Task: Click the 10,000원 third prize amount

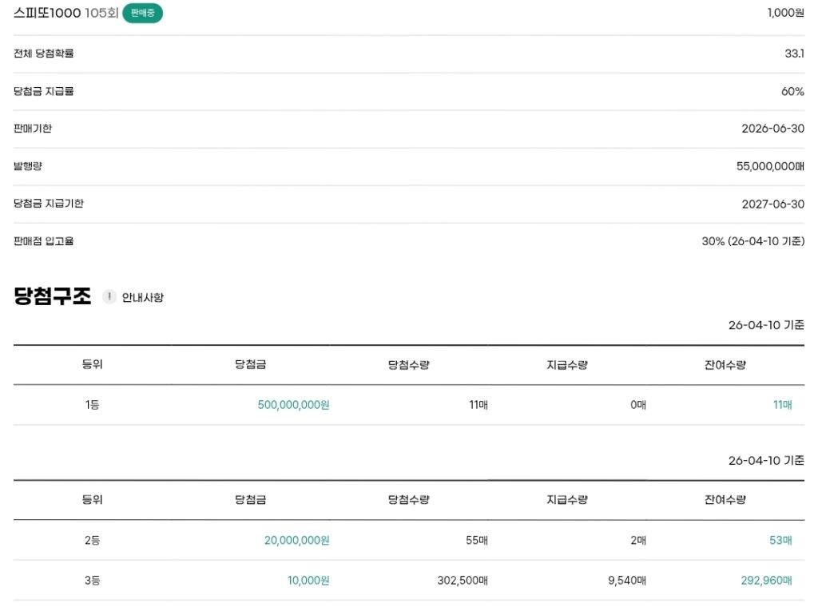Action: pos(308,581)
